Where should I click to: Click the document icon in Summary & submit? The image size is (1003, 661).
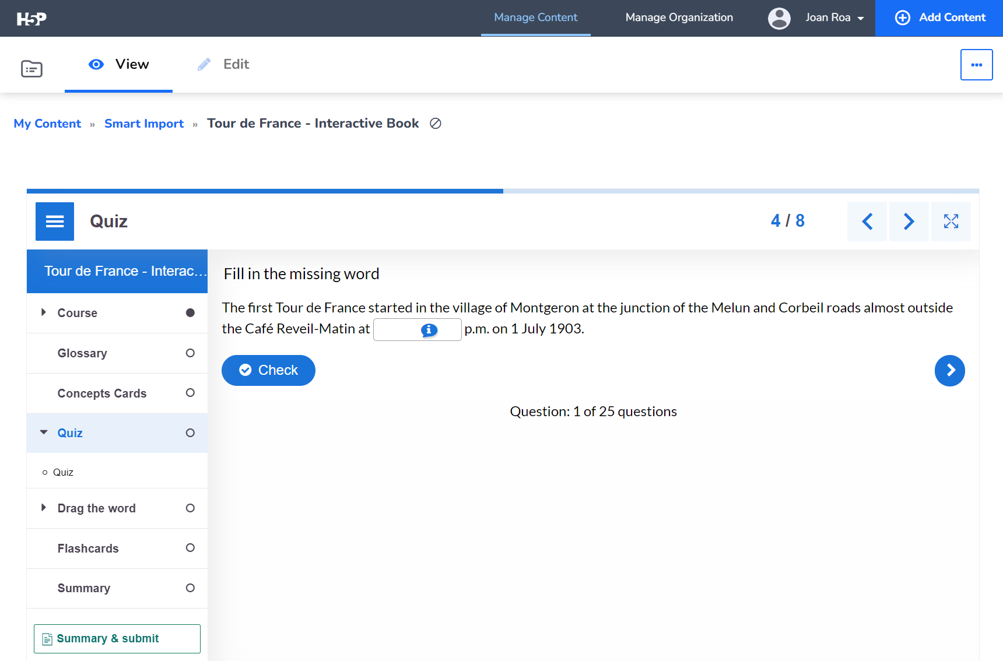[48, 639]
